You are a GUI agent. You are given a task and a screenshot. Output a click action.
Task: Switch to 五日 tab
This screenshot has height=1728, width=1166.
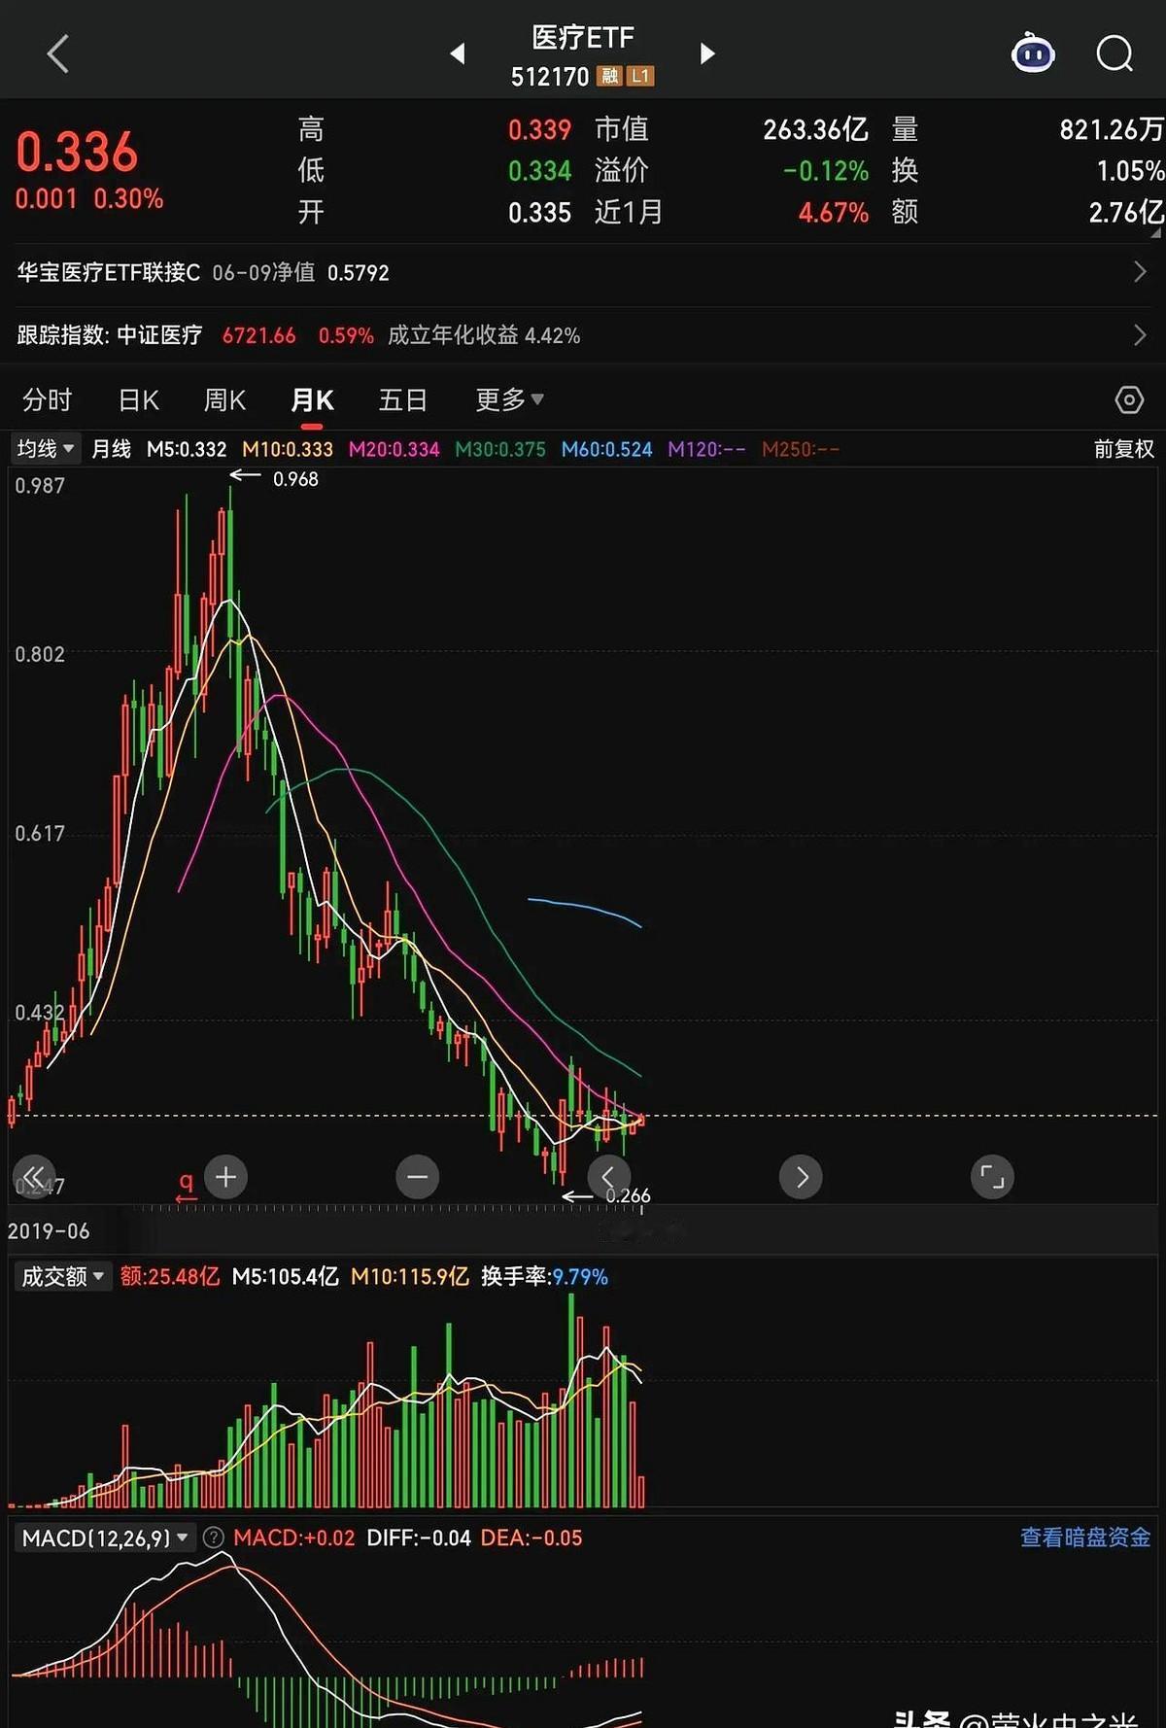pos(402,399)
